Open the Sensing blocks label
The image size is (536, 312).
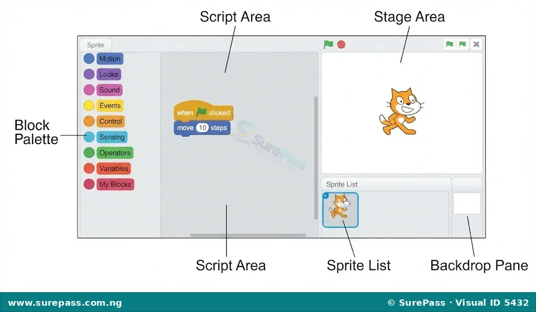tap(112, 137)
